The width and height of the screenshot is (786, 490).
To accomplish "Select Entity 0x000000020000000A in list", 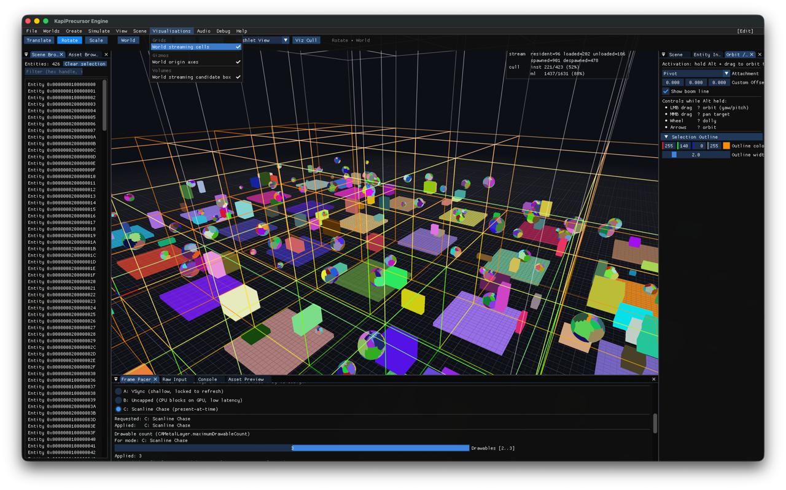I will coord(62,138).
